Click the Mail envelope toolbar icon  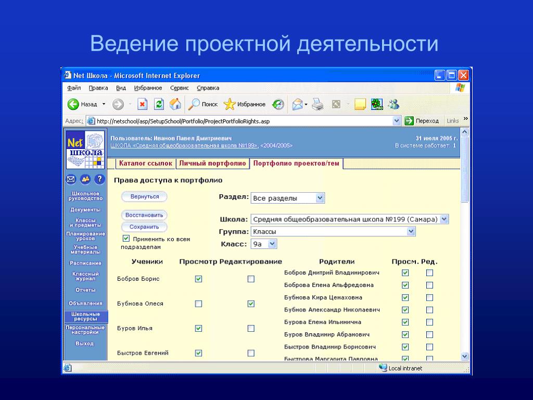click(297, 104)
